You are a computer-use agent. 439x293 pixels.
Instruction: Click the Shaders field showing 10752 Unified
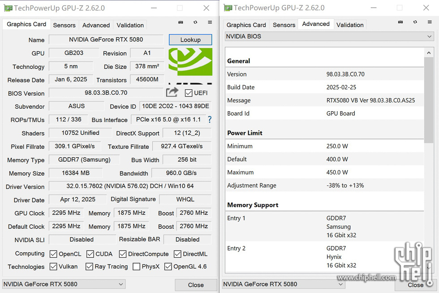80,133
